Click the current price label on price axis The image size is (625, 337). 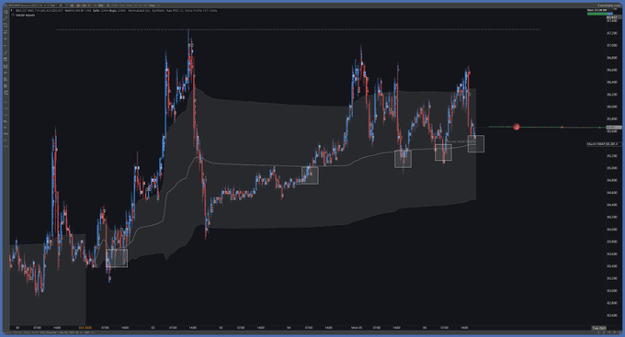(x=614, y=128)
